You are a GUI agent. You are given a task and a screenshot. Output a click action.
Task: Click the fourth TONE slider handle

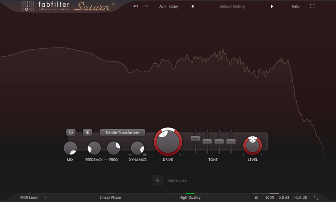[231, 141]
